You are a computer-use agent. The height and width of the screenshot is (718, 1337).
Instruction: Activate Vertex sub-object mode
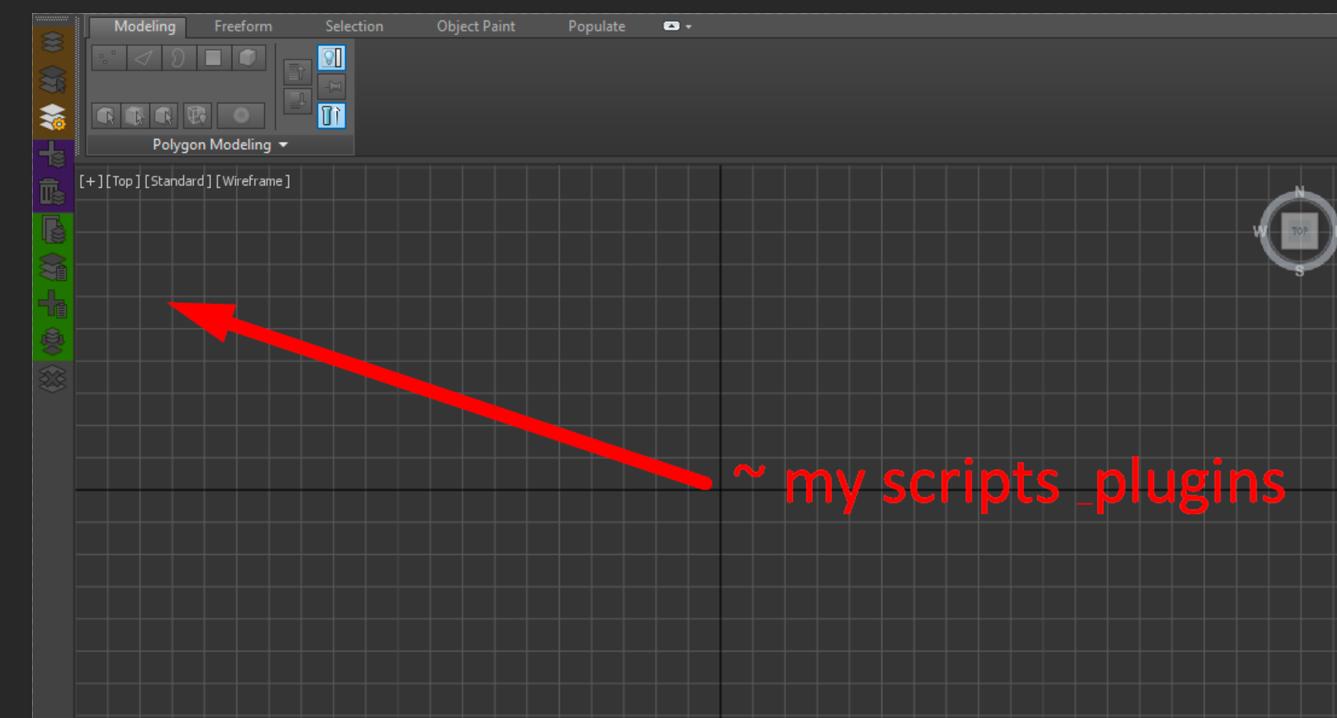(108, 57)
